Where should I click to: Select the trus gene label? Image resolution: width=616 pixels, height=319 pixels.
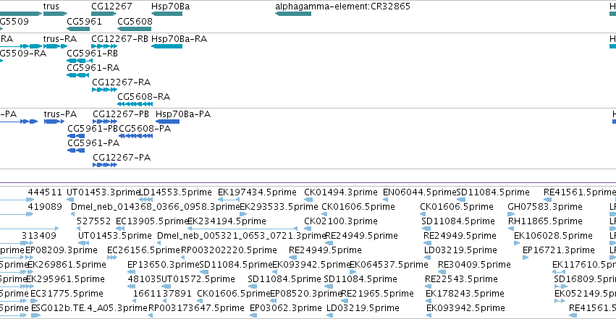pyautogui.click(x=51, y=7)
